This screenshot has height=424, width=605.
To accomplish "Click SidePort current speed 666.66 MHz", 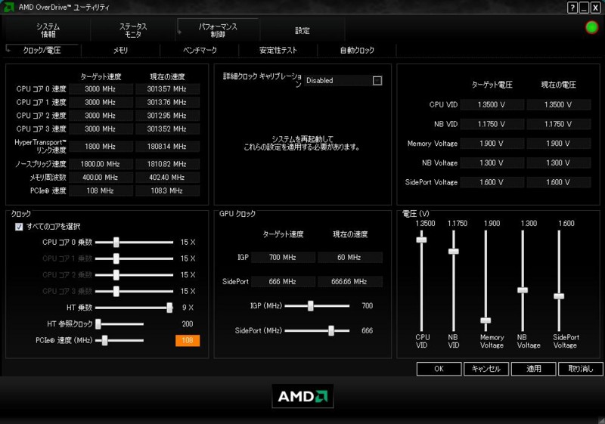I will pos(349,281).
